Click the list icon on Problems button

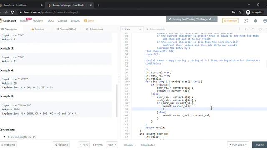coord(2,145)
